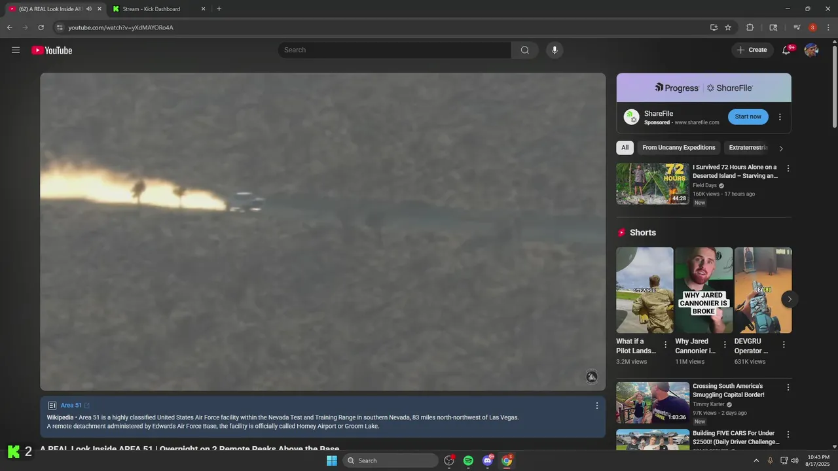This screenshot has width=838, height=471.
Task: Open the YouTube guide hamburger menu
Action: pyautogui.click(x=16, y=50)
